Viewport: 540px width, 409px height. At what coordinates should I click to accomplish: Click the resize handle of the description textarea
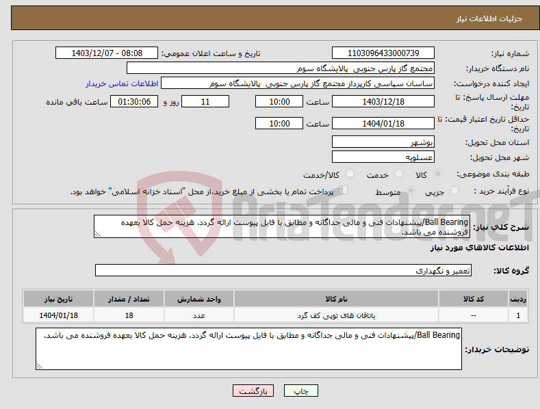click(x=98, y=234)
